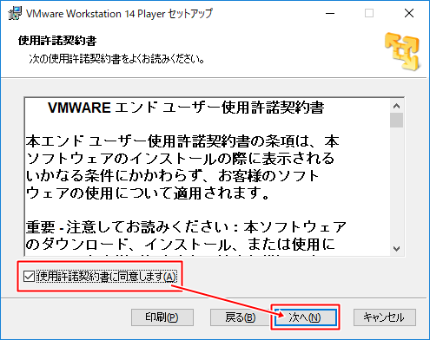
Task: Click the license line ウェアの使用について適用されます
Action: 148,193
